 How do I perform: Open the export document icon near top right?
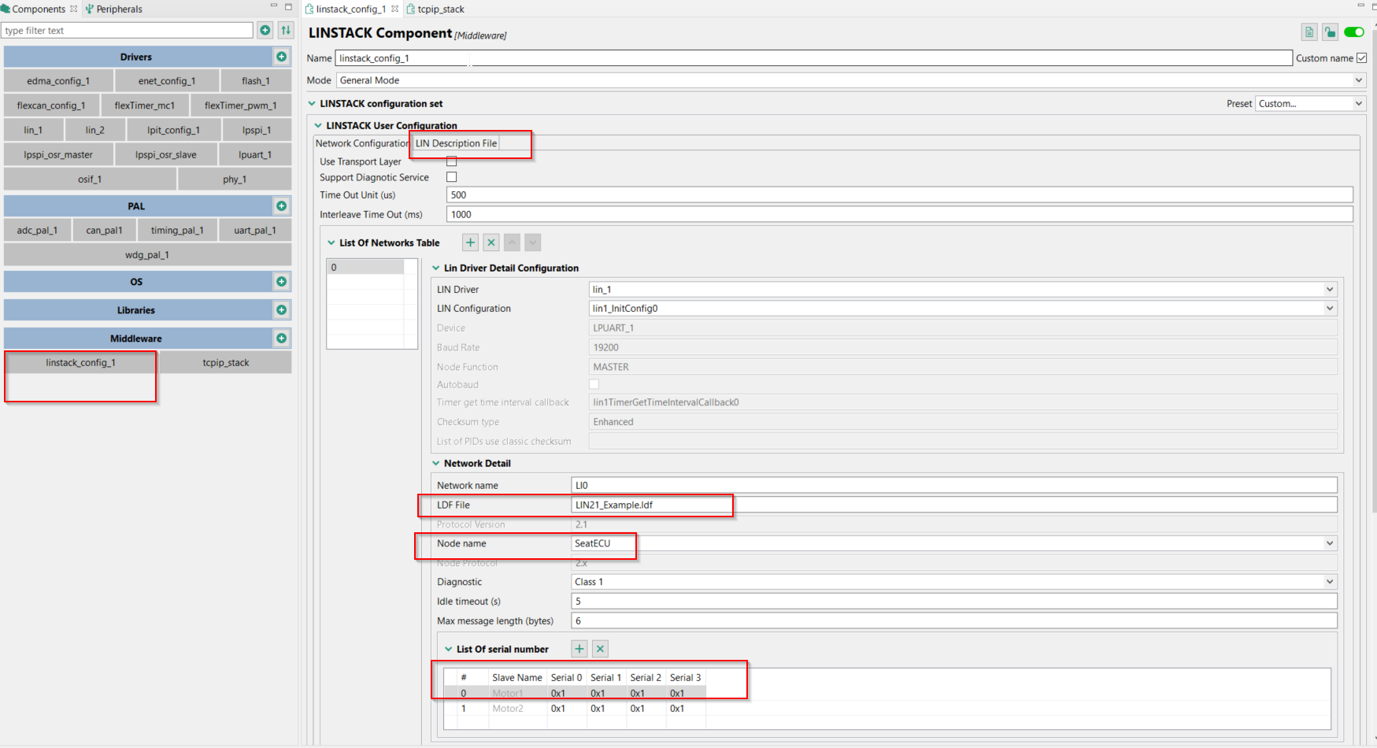pos(1309,31)
